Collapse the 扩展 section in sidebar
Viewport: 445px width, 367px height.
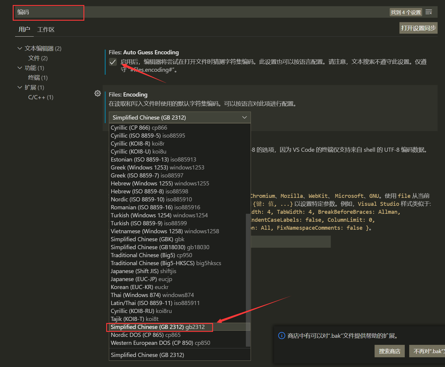tap(20, 87)
